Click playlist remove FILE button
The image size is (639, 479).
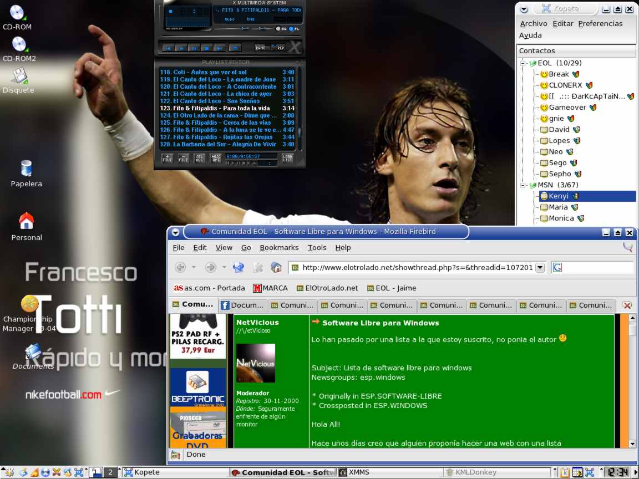click(x=184, y=159)
